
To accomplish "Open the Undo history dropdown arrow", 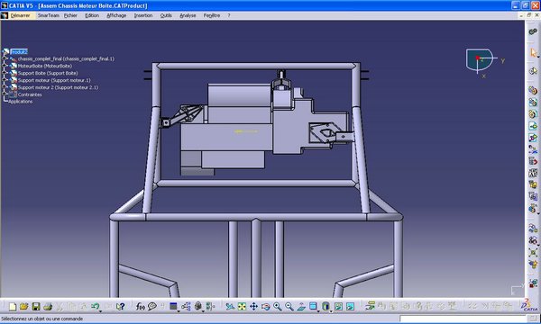I will coord(100,310).
